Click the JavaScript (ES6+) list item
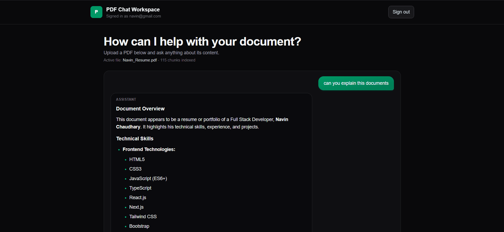 (x=148, y=179)
